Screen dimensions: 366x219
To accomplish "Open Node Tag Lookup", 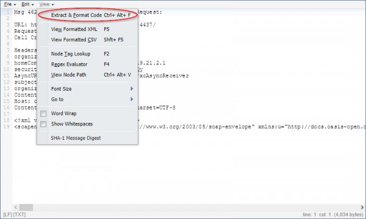I will point(87,54).
